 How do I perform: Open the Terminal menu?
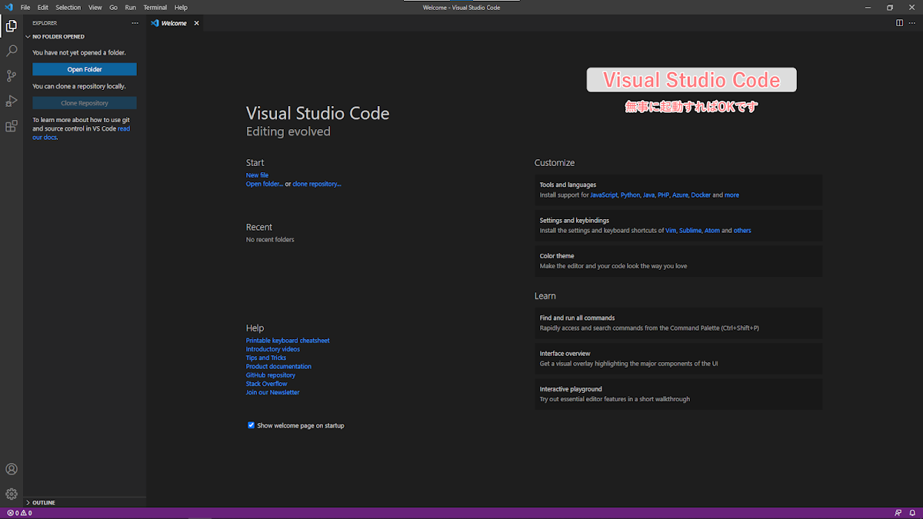155,7
